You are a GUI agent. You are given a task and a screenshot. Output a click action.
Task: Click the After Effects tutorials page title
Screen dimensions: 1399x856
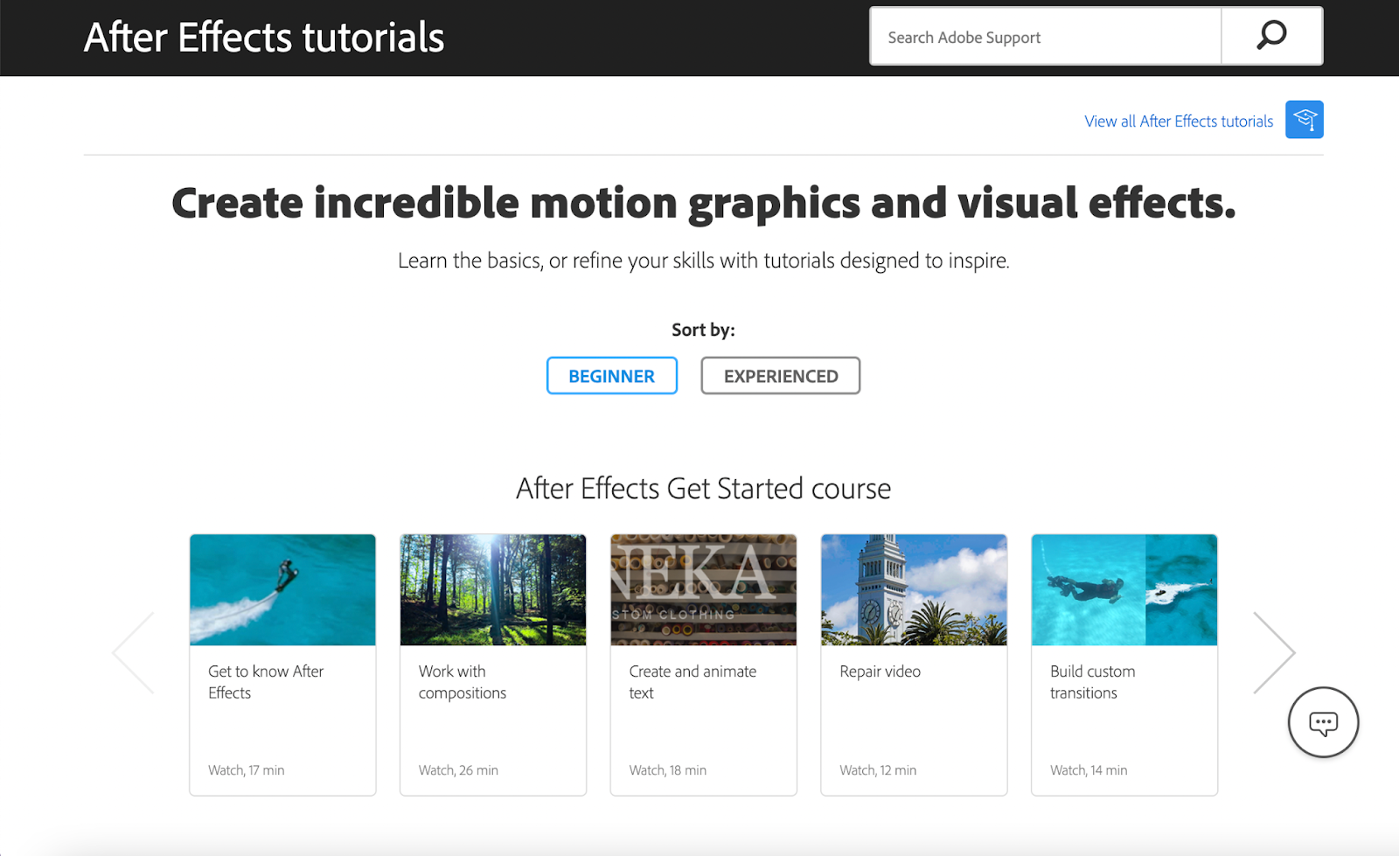[262, 37]
